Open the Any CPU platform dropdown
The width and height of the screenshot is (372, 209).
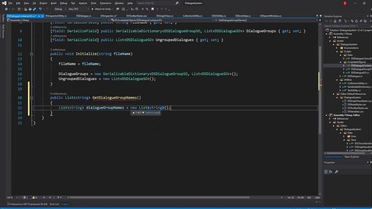[78, 9]
